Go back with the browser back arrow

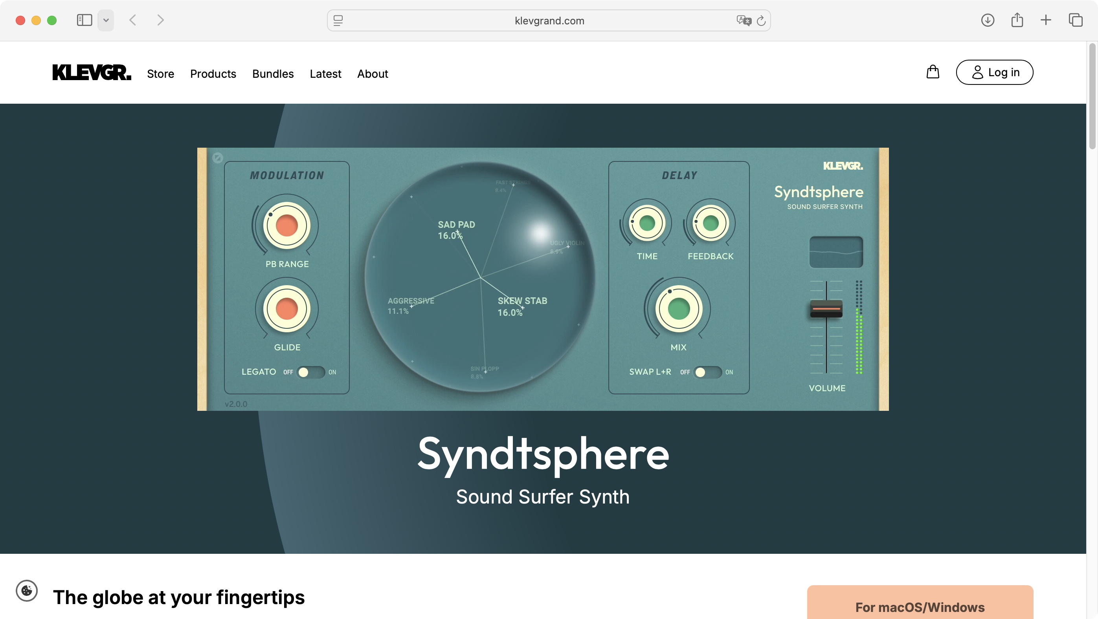tap(133, 20)
